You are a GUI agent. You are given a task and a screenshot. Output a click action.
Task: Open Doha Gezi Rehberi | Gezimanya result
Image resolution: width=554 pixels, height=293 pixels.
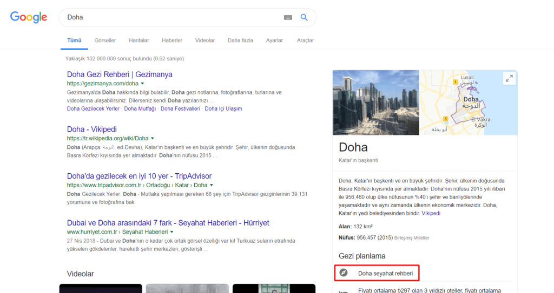(x=120, y=74)
